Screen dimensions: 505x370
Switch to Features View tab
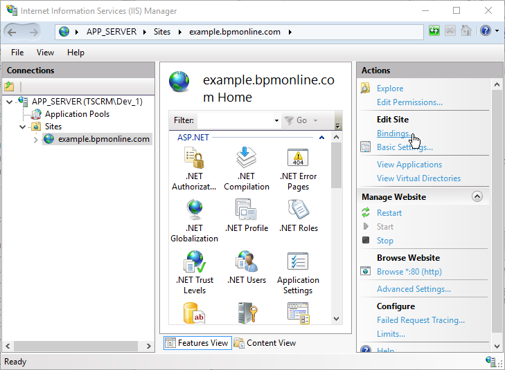[x=197, y=343]
